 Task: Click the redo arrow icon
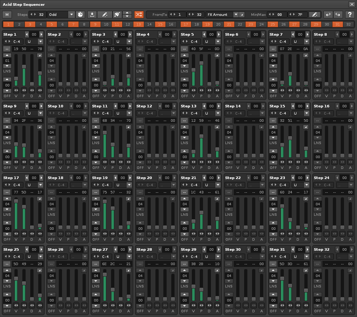coord(338,14)
